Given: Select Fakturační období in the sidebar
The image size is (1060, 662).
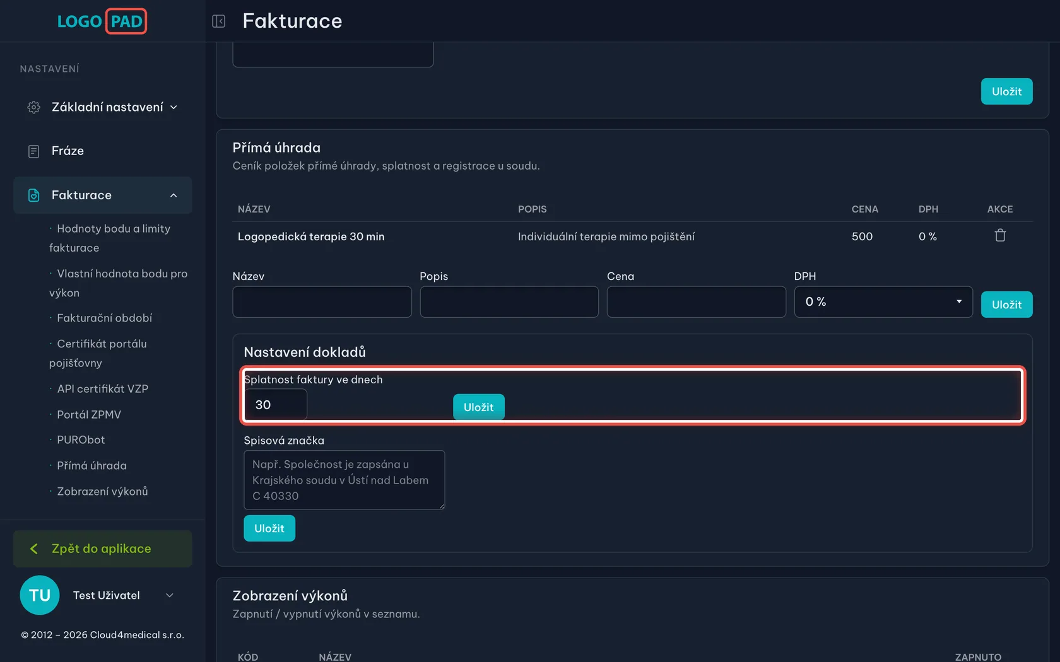Looking at the screenshot, I should coord(104,318).
